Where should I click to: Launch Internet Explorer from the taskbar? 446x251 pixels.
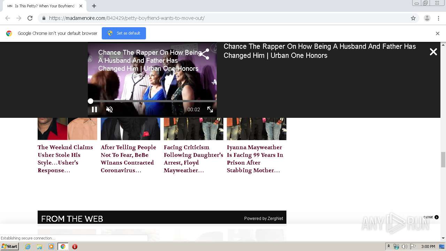28,246
